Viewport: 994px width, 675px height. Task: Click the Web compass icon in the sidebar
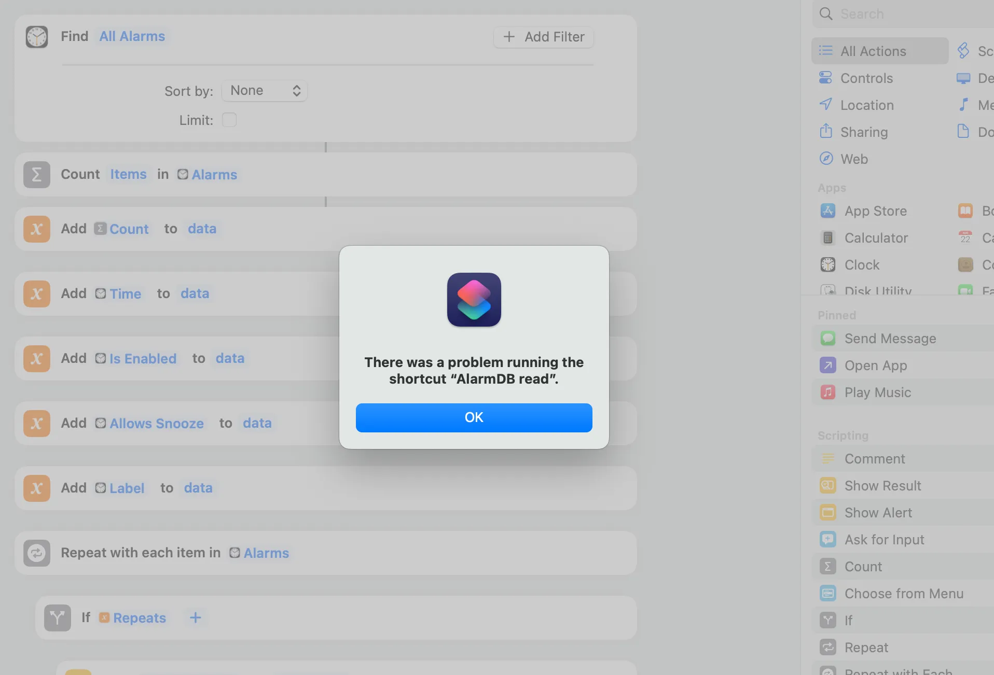[x=825, y=159]
